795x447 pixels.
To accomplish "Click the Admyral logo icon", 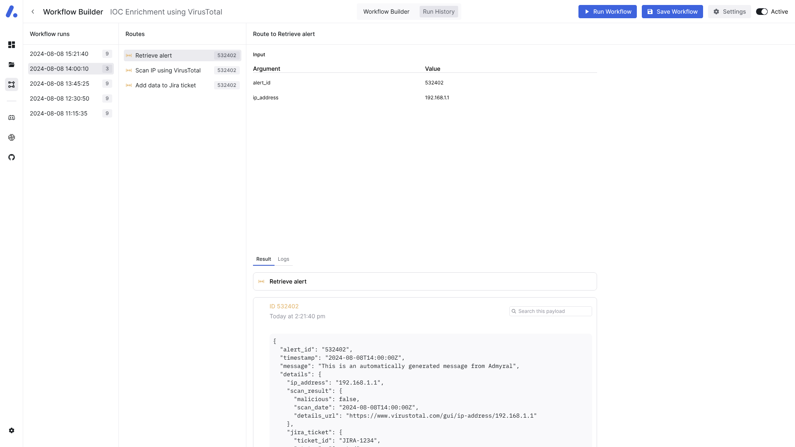I will click(x=12, y=12).
